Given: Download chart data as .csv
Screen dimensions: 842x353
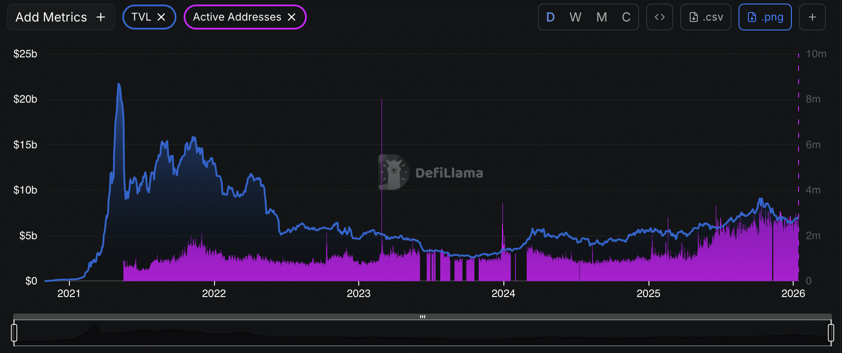Looking at the screenshot, I should (705, 17).
